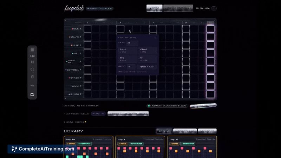Screen dimensions: 281x158
Task: Click the teal dot beside HAT label
Action: (73, 53)
